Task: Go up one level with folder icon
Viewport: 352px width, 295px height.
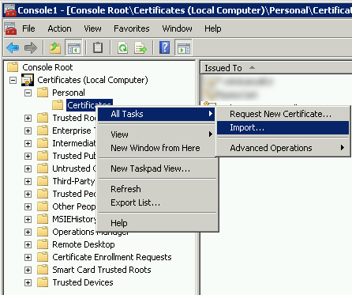Action: [55, 48]
